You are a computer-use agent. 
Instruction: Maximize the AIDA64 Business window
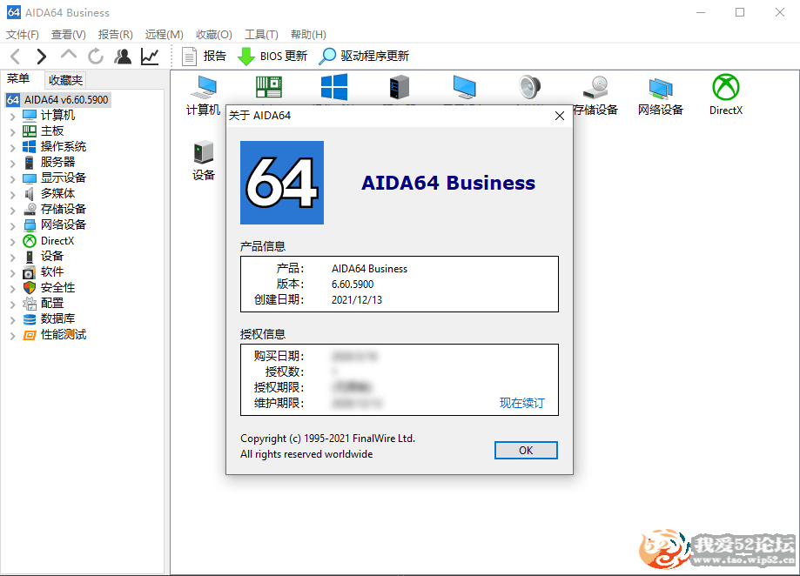tap(740, 12)
